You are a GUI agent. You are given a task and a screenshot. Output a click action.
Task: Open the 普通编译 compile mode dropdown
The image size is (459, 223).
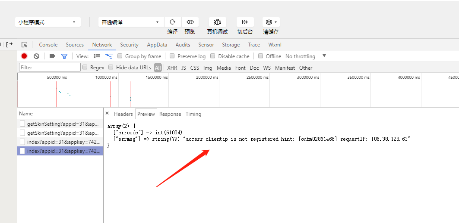(131, 22)
